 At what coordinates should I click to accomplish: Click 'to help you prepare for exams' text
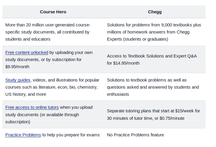click(x=71, y=135)
